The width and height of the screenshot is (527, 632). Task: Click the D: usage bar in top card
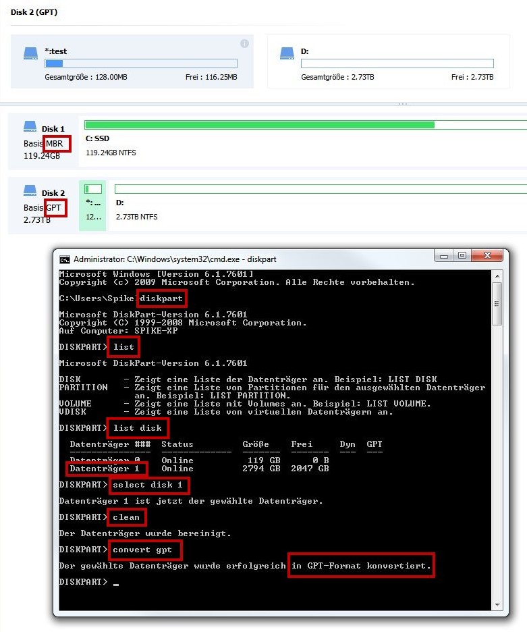click(397, 63)
